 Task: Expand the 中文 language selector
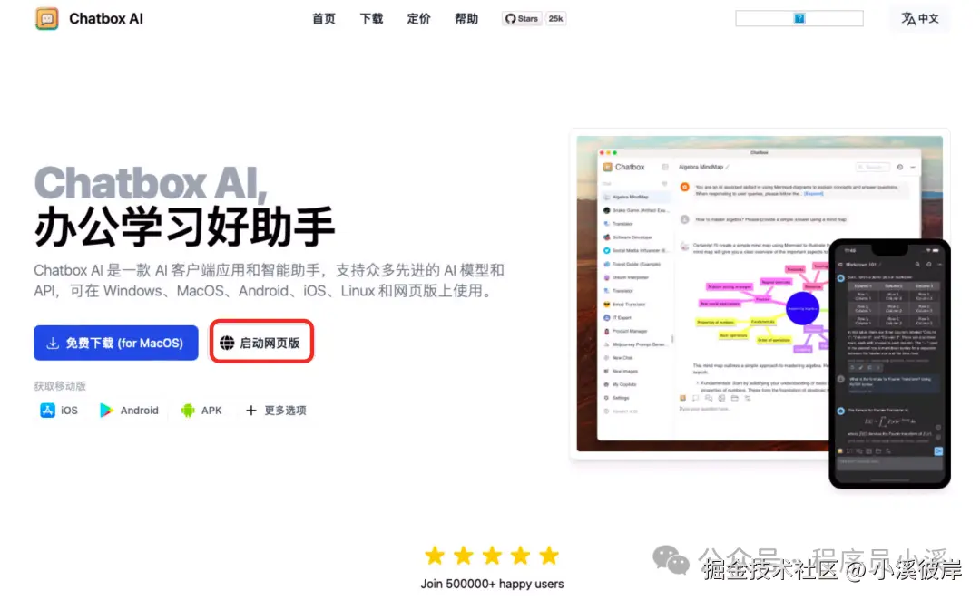click(x=919, y=17)
